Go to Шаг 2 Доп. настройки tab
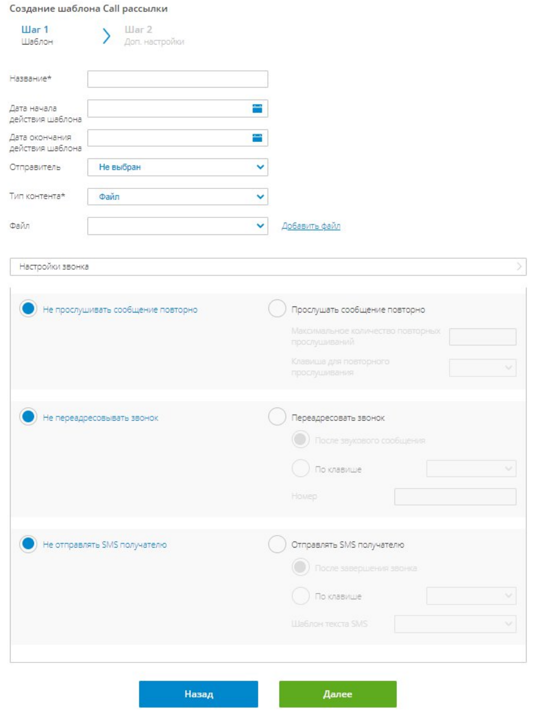Screen dimensions: 545x716 [154, 35]
